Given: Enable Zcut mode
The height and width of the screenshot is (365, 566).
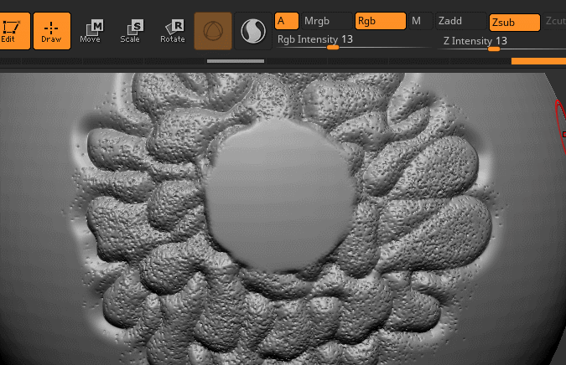Looking at the screenshot, I should pyautogui.click(x=554, y=21).
